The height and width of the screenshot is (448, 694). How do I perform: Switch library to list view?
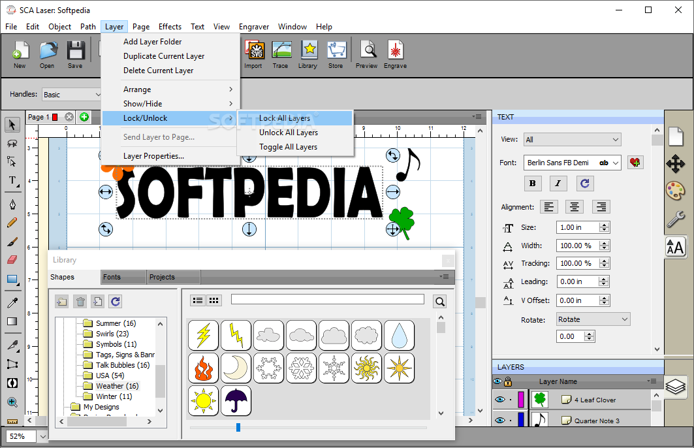click(198, 300)
